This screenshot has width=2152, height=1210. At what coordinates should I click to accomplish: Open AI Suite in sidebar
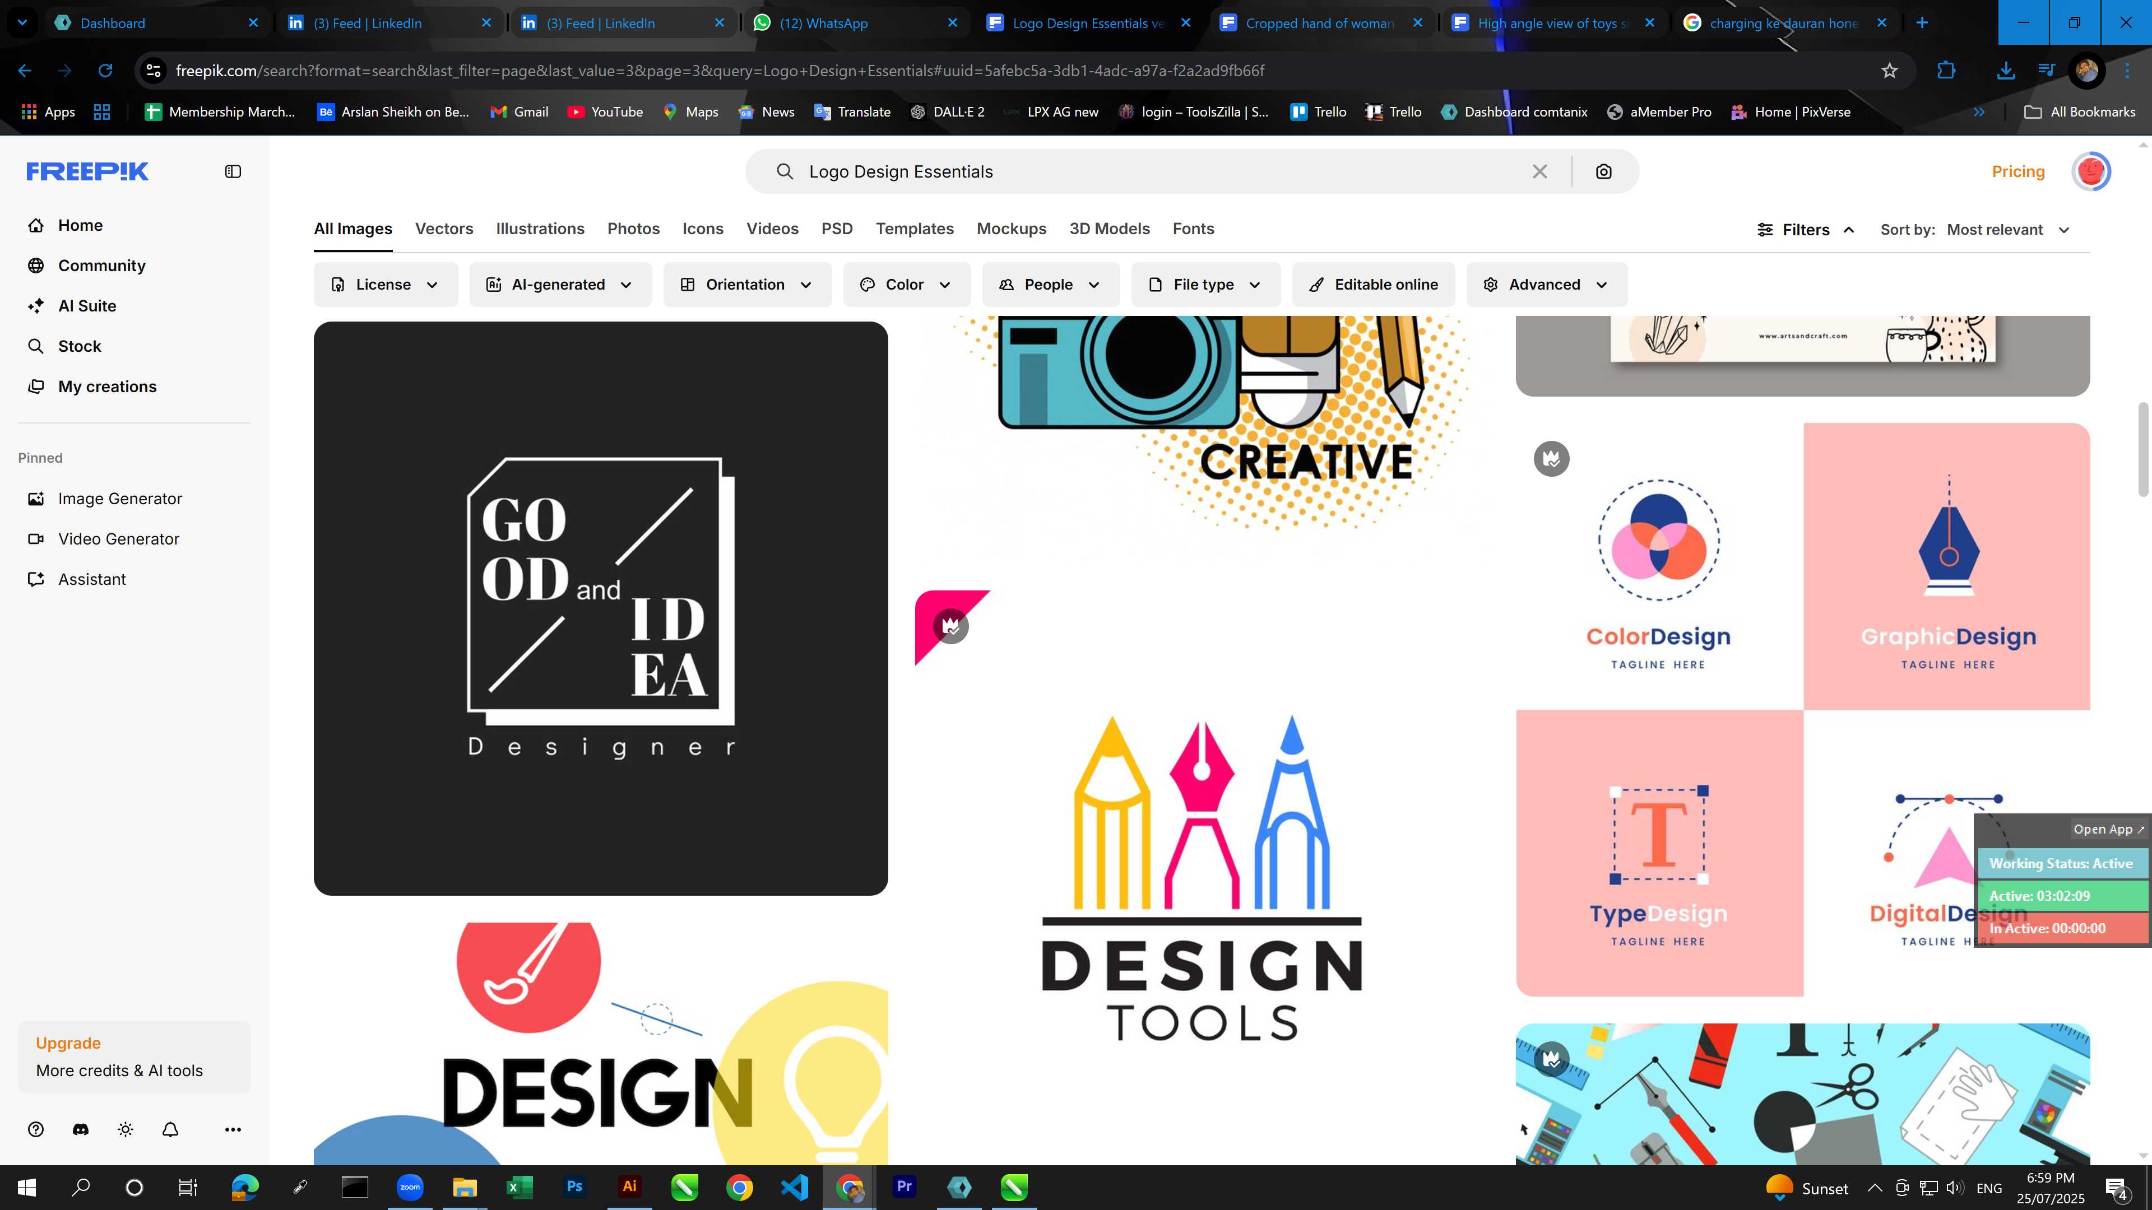[87, 306]
